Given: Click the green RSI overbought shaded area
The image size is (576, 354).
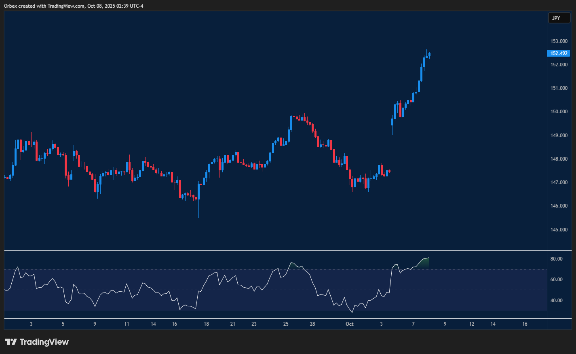Looking at the screenshot, I should click(x=425, y=263).
